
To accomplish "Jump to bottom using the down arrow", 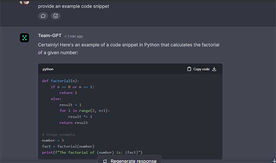I will coord(274,161).
